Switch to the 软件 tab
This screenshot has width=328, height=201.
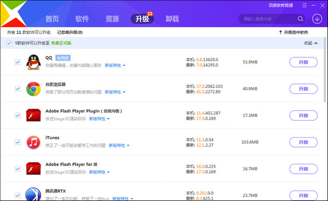(x=82, y=19)
